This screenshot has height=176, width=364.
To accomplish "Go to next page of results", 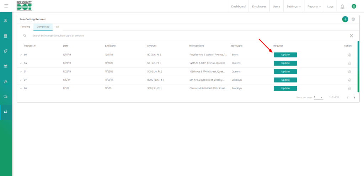I will (354, 97).
